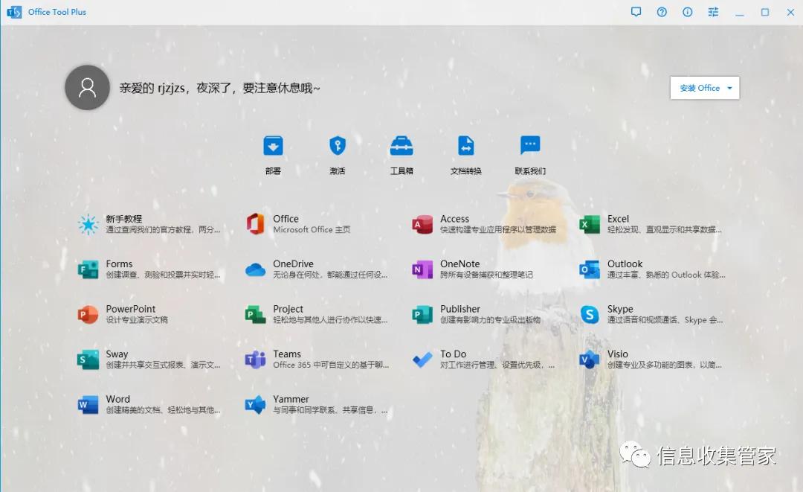This screenshot has width=803, height=492.
Task: Click the Yammer description text
Action: 330,410
